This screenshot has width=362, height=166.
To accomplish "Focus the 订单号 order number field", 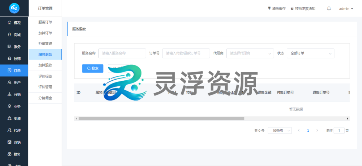I will (x=186, y=53).
